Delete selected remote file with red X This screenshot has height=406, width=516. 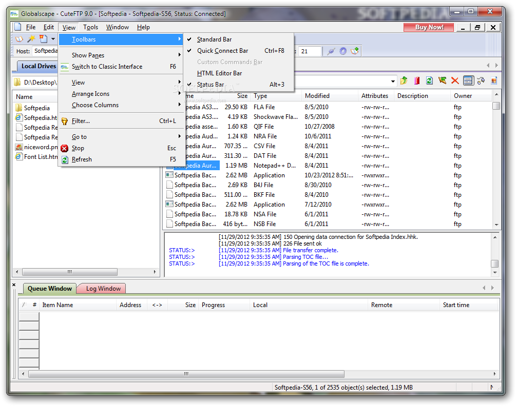tap(455, 80)
